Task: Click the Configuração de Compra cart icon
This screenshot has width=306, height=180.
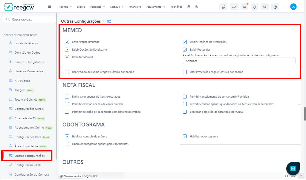Action: click(x=10, y=174)
